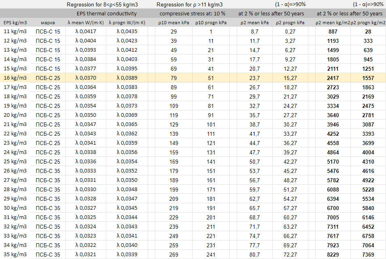Select the 'λ progn W/(m·K)' header cell

coord(127,23)
